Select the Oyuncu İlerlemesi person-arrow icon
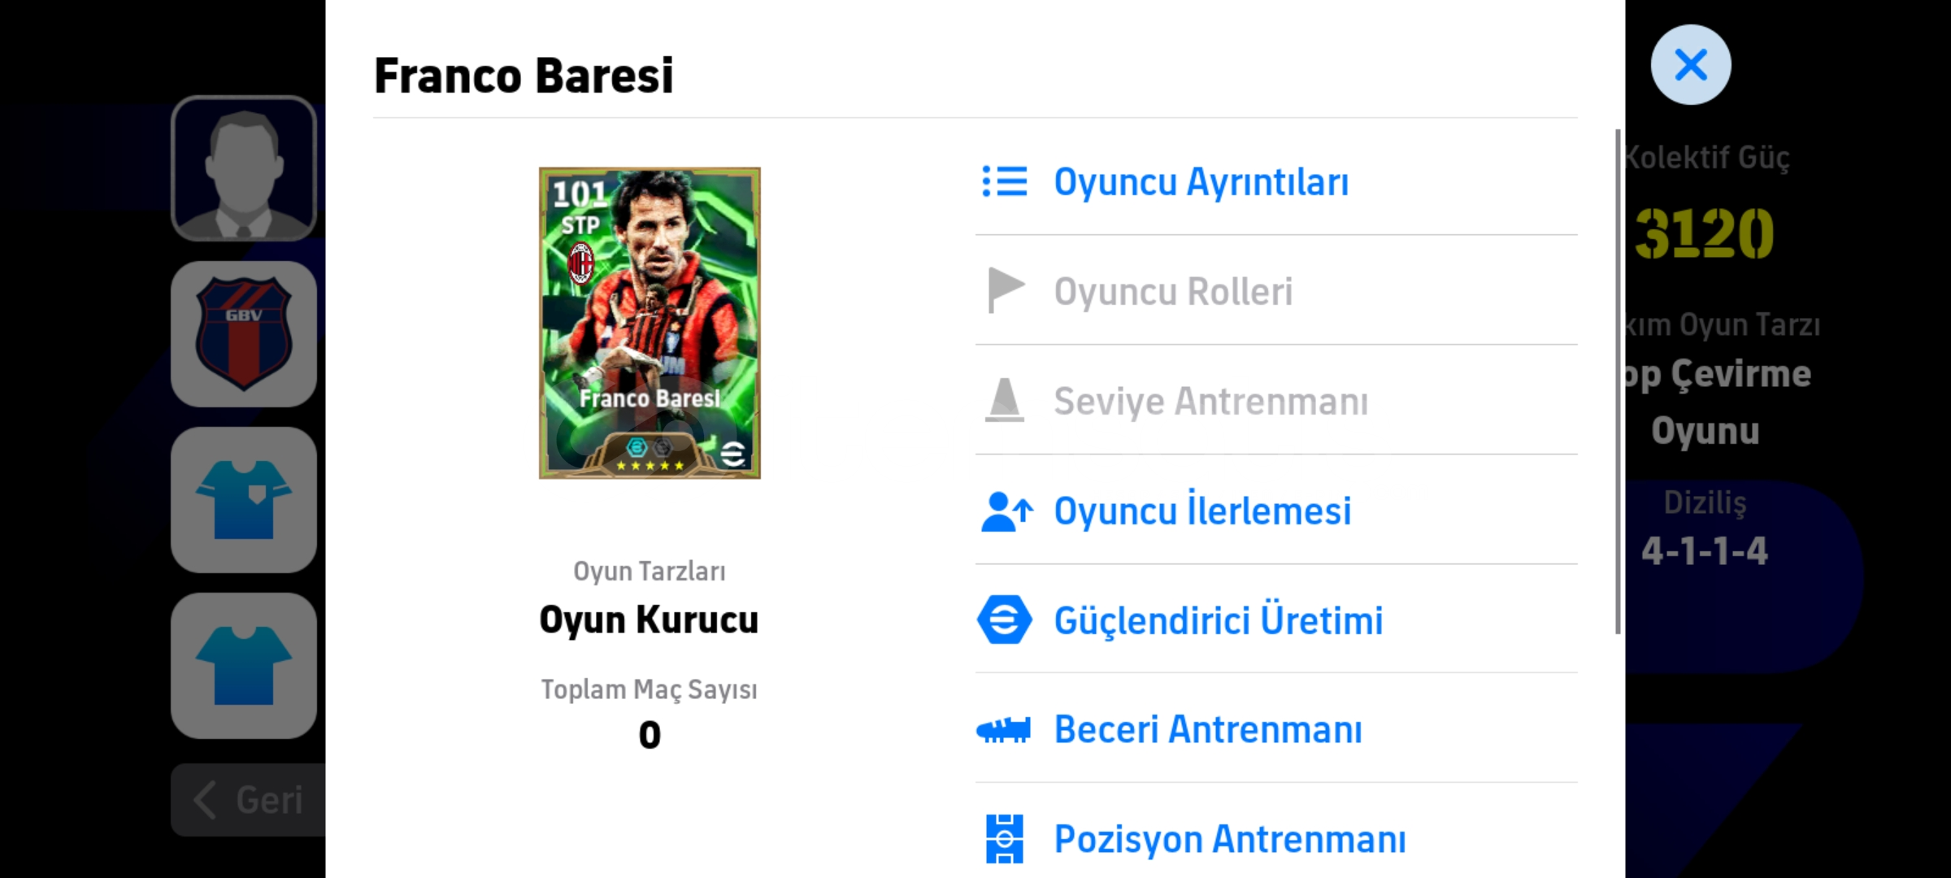The width and height of the screenshot is (1951, 878). point(1006,511)
